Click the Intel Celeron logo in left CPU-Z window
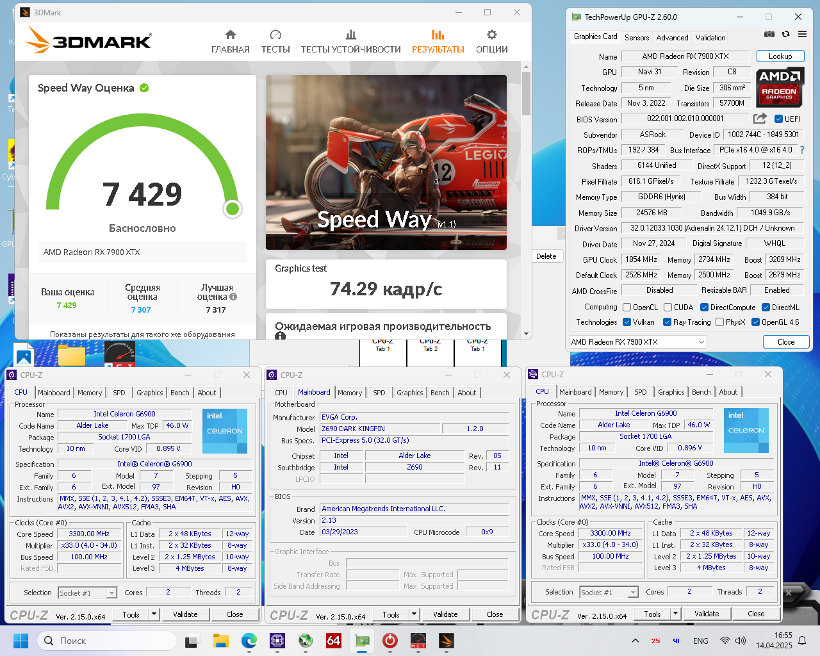 click(x=225, y=431)
